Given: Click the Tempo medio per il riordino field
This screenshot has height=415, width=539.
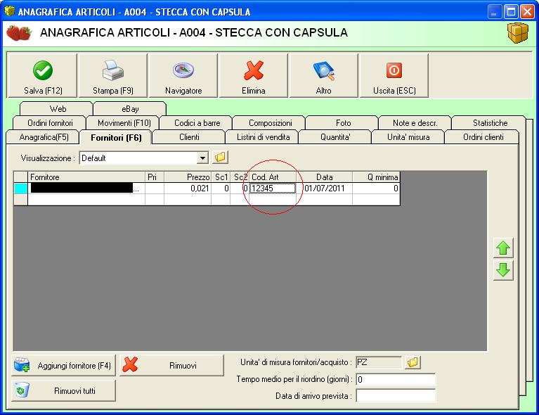Looking at the screenshot, I should pos(396,380).
